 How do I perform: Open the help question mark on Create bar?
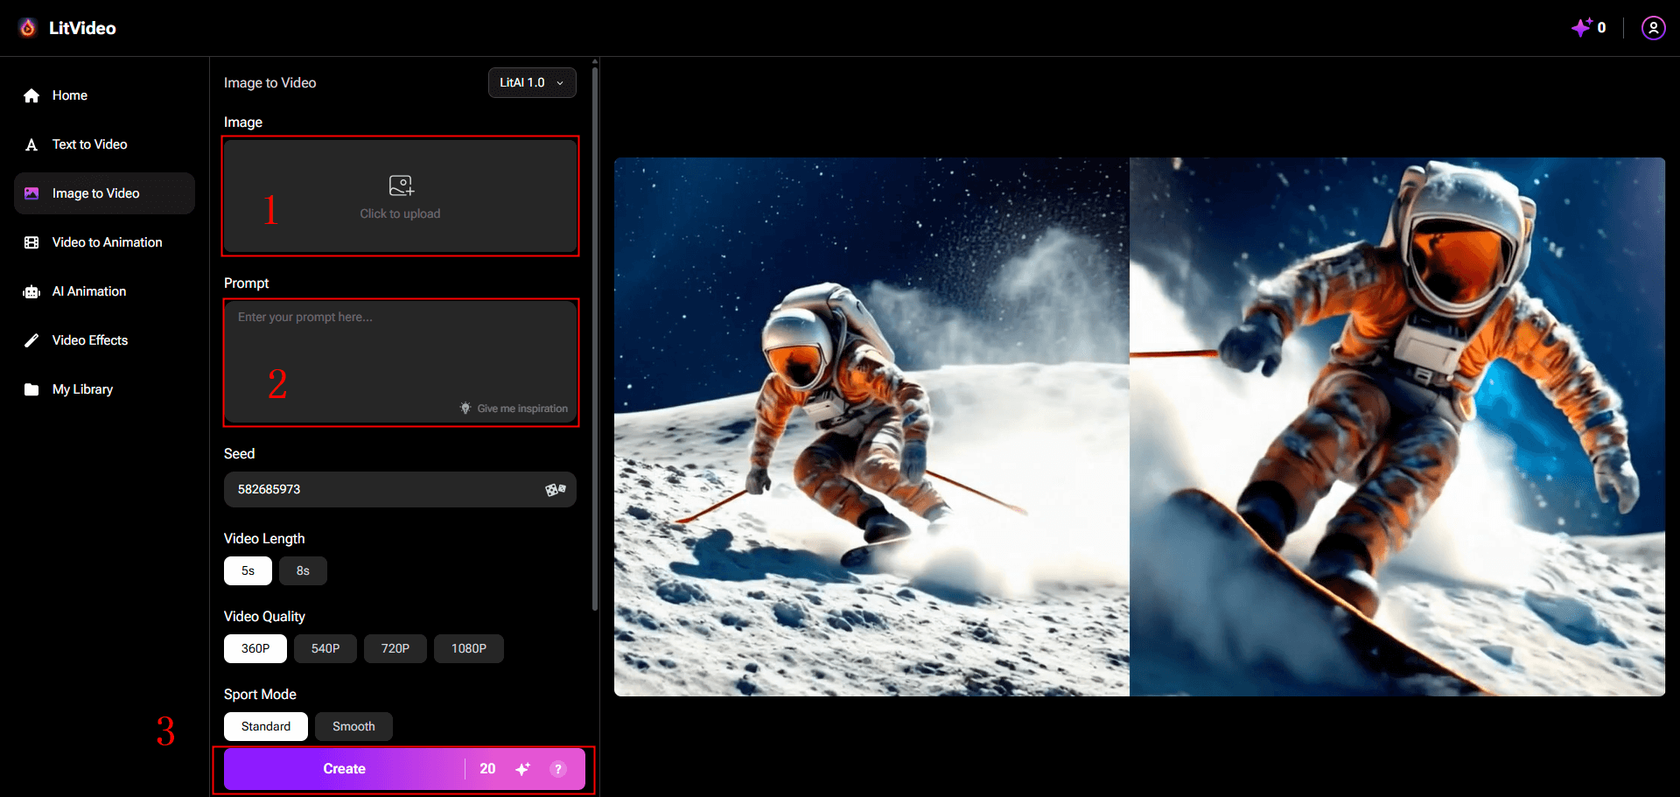pyautogui.click(x=558, y=768)
